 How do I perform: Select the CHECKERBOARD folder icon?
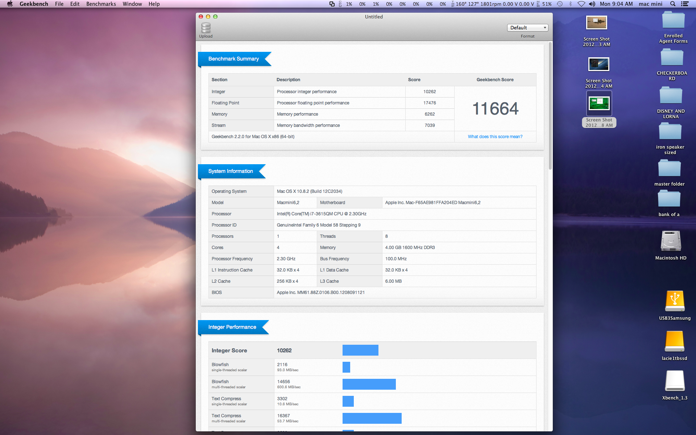click(672, 58)
